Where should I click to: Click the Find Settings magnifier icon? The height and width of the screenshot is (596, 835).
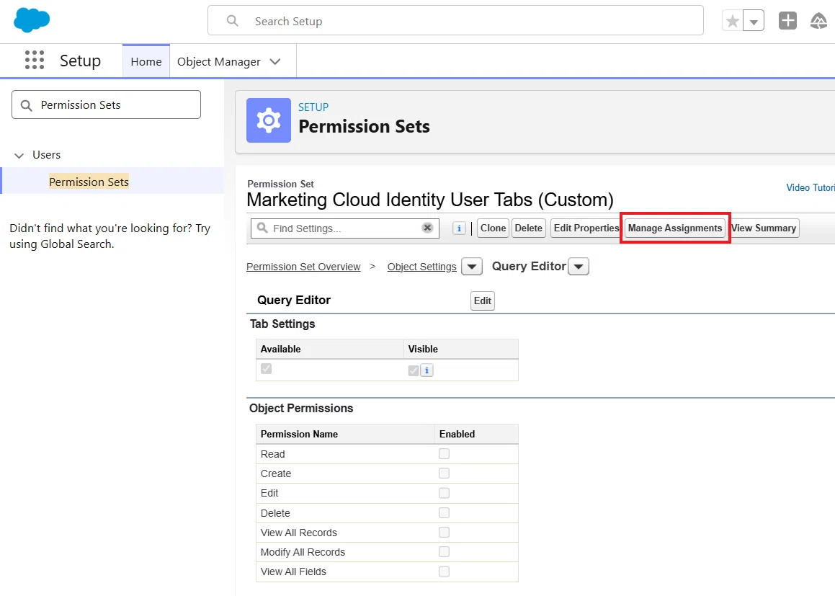point(262,228)
